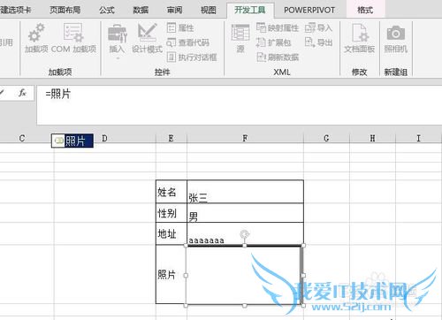This screenshot has width=442, height=320.
Task: Select column I header
Action: [x=419, y=138]
